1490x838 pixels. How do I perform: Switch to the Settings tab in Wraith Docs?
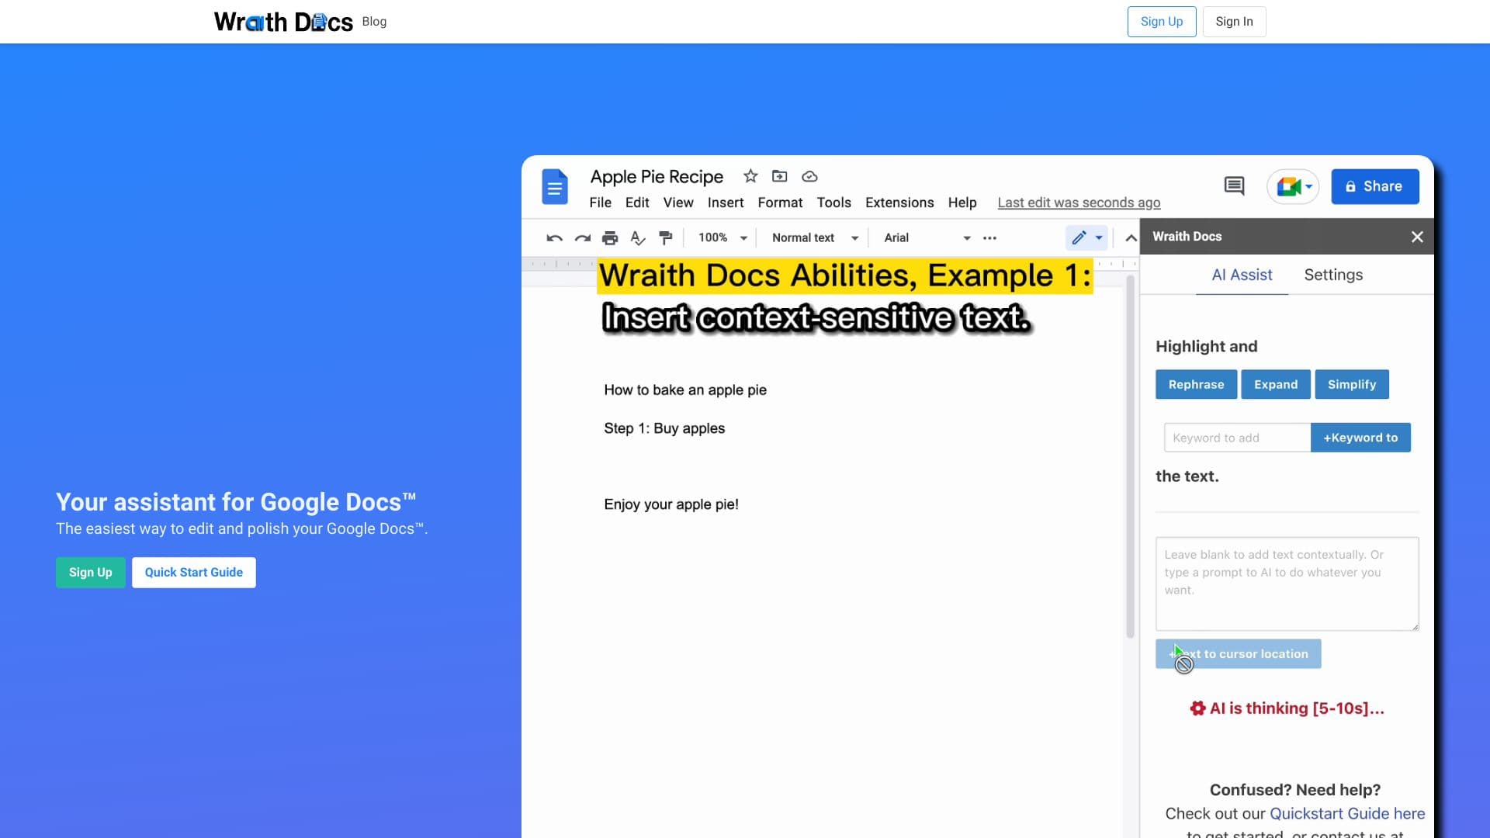(1332, 275)
